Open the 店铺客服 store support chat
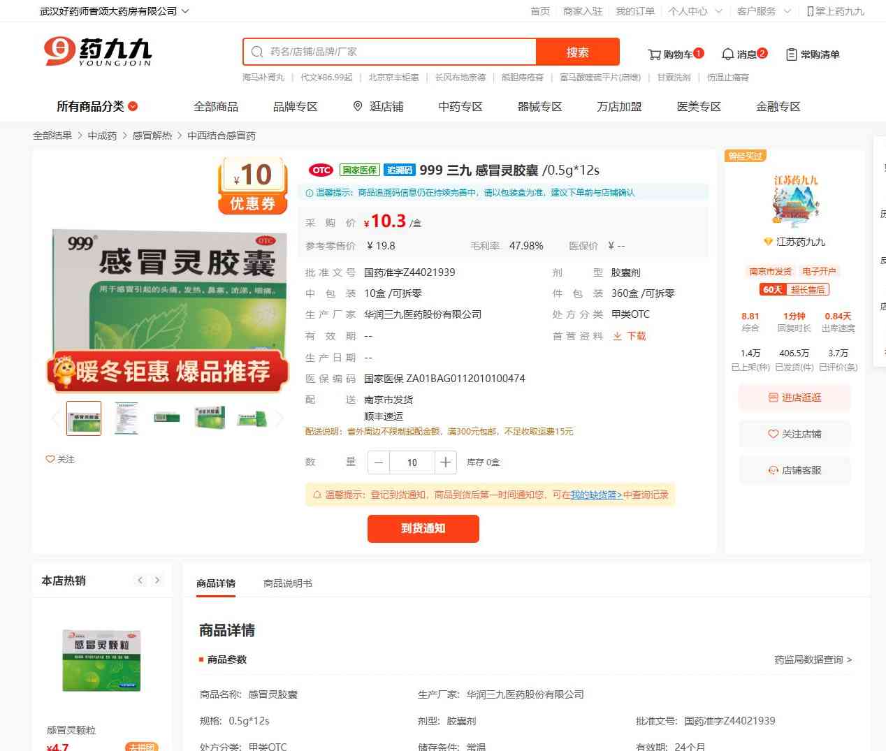 [x=794, y=470]
